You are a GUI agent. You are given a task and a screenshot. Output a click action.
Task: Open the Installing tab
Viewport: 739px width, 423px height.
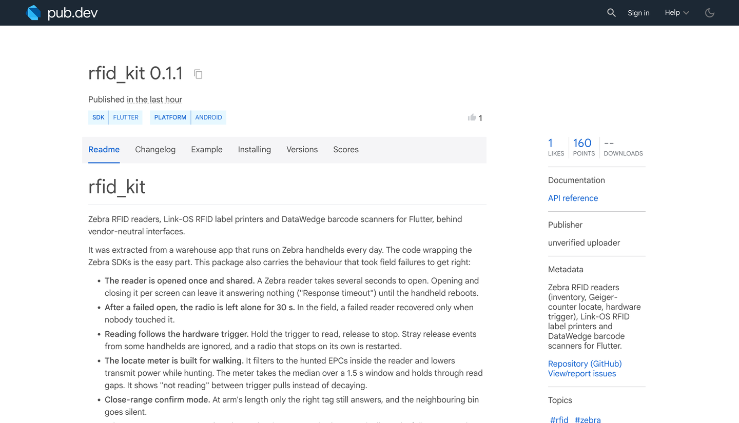[x=255, y=150]
